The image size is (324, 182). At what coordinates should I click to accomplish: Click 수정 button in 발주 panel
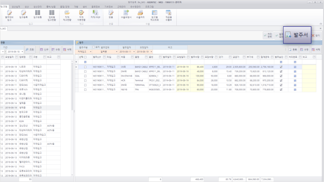coord(305,50)
